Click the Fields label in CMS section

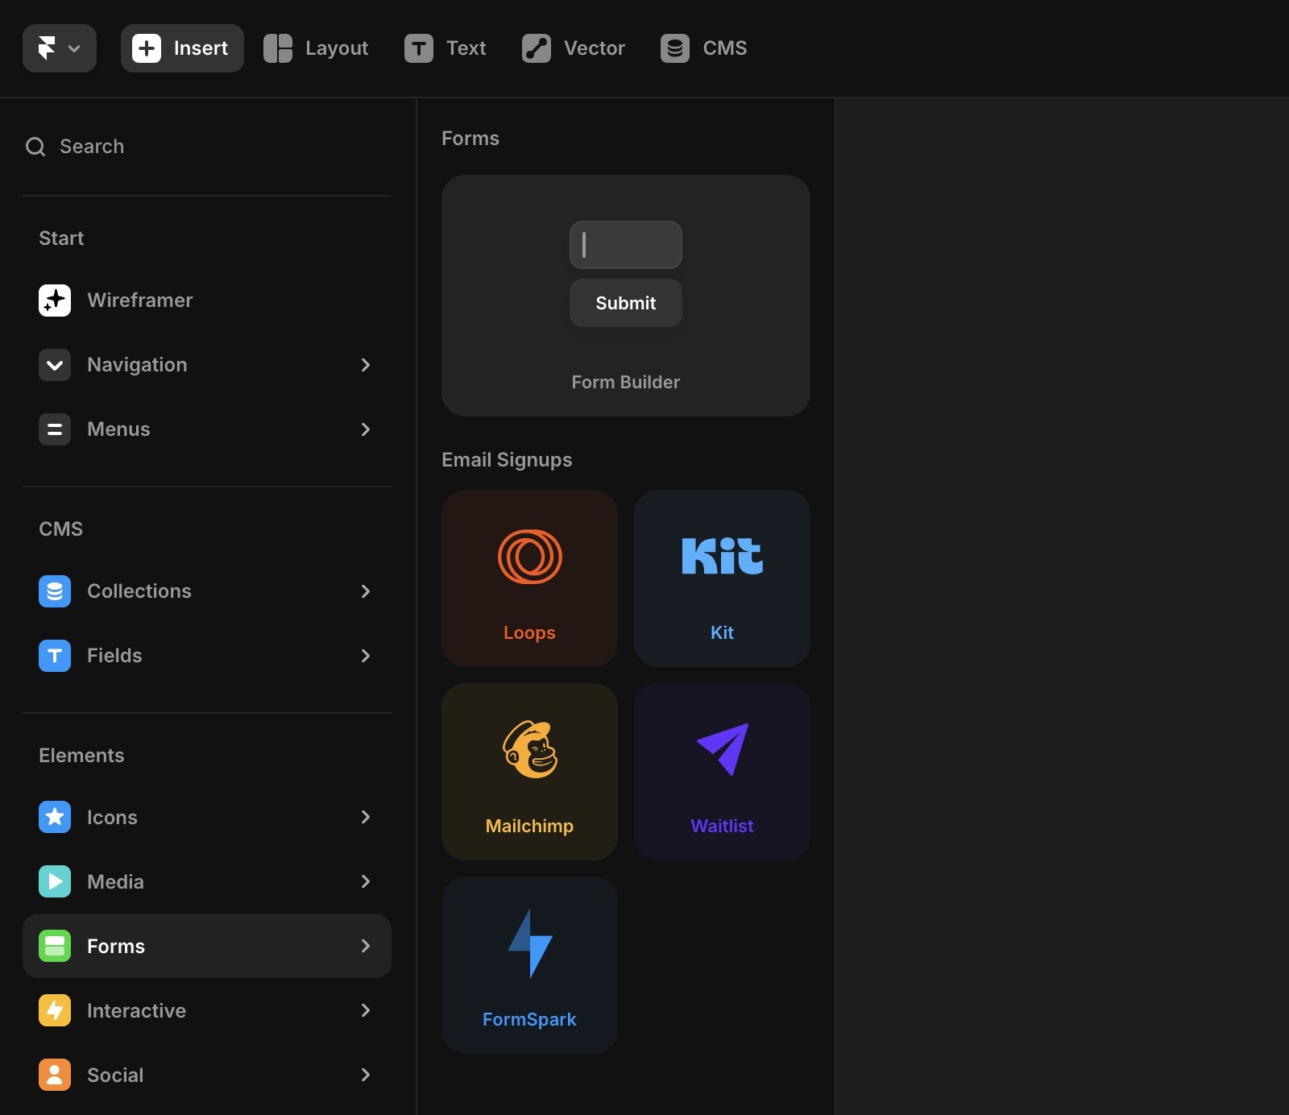(x=114, y=656)
